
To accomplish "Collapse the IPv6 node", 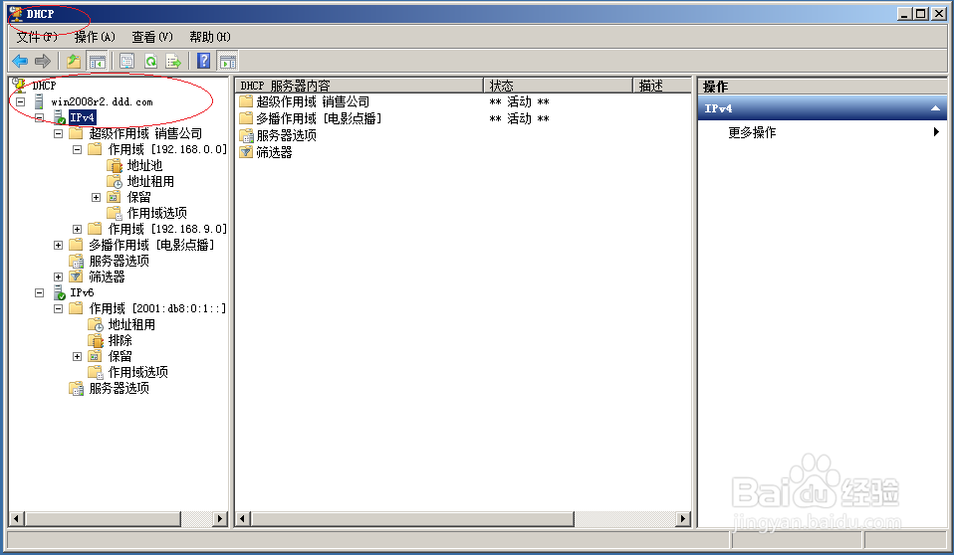I will (x=39, y=292).
